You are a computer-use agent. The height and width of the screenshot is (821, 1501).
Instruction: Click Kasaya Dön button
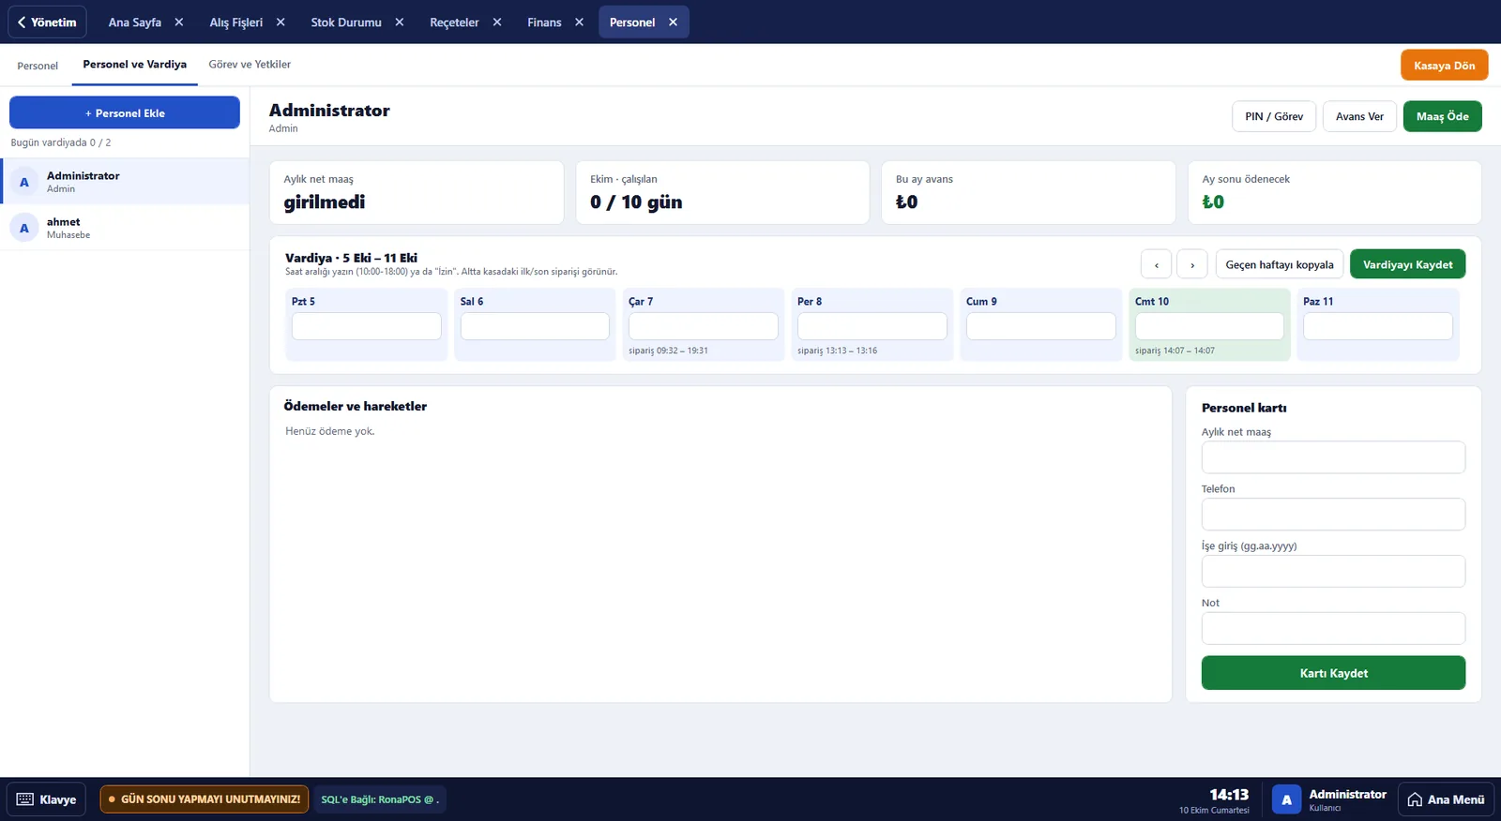tap(1444, 66)
